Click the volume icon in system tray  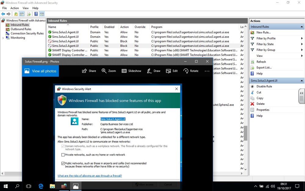coord(272,186)
